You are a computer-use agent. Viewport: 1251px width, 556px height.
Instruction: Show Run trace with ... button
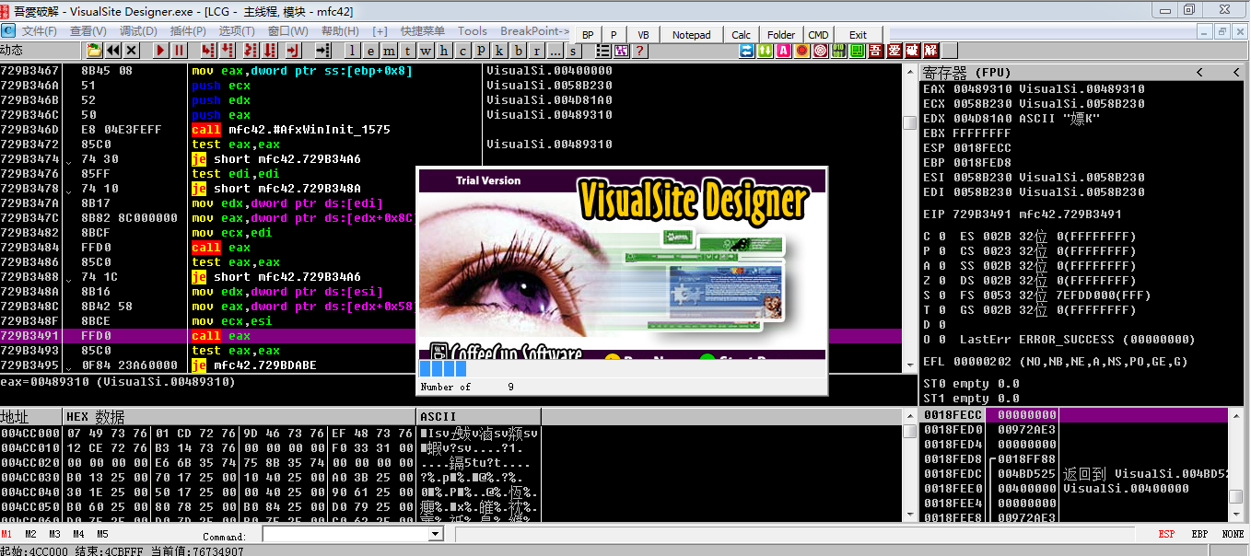tap(555, 51)
